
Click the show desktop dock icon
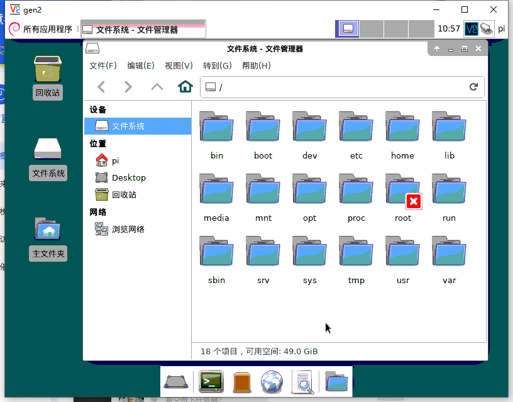point(176,382)
